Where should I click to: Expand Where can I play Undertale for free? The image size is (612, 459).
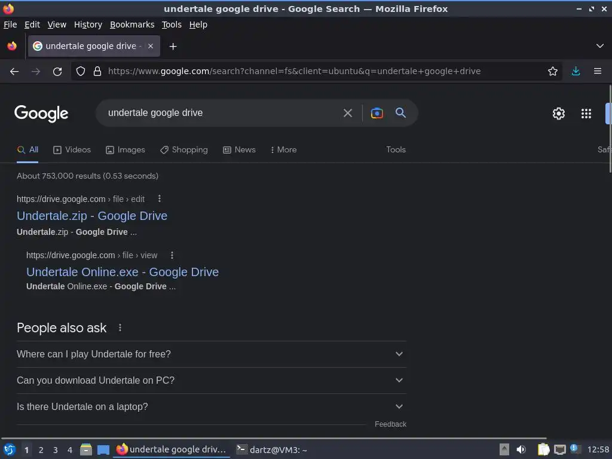pyautogui.click(x=211, y=354)
